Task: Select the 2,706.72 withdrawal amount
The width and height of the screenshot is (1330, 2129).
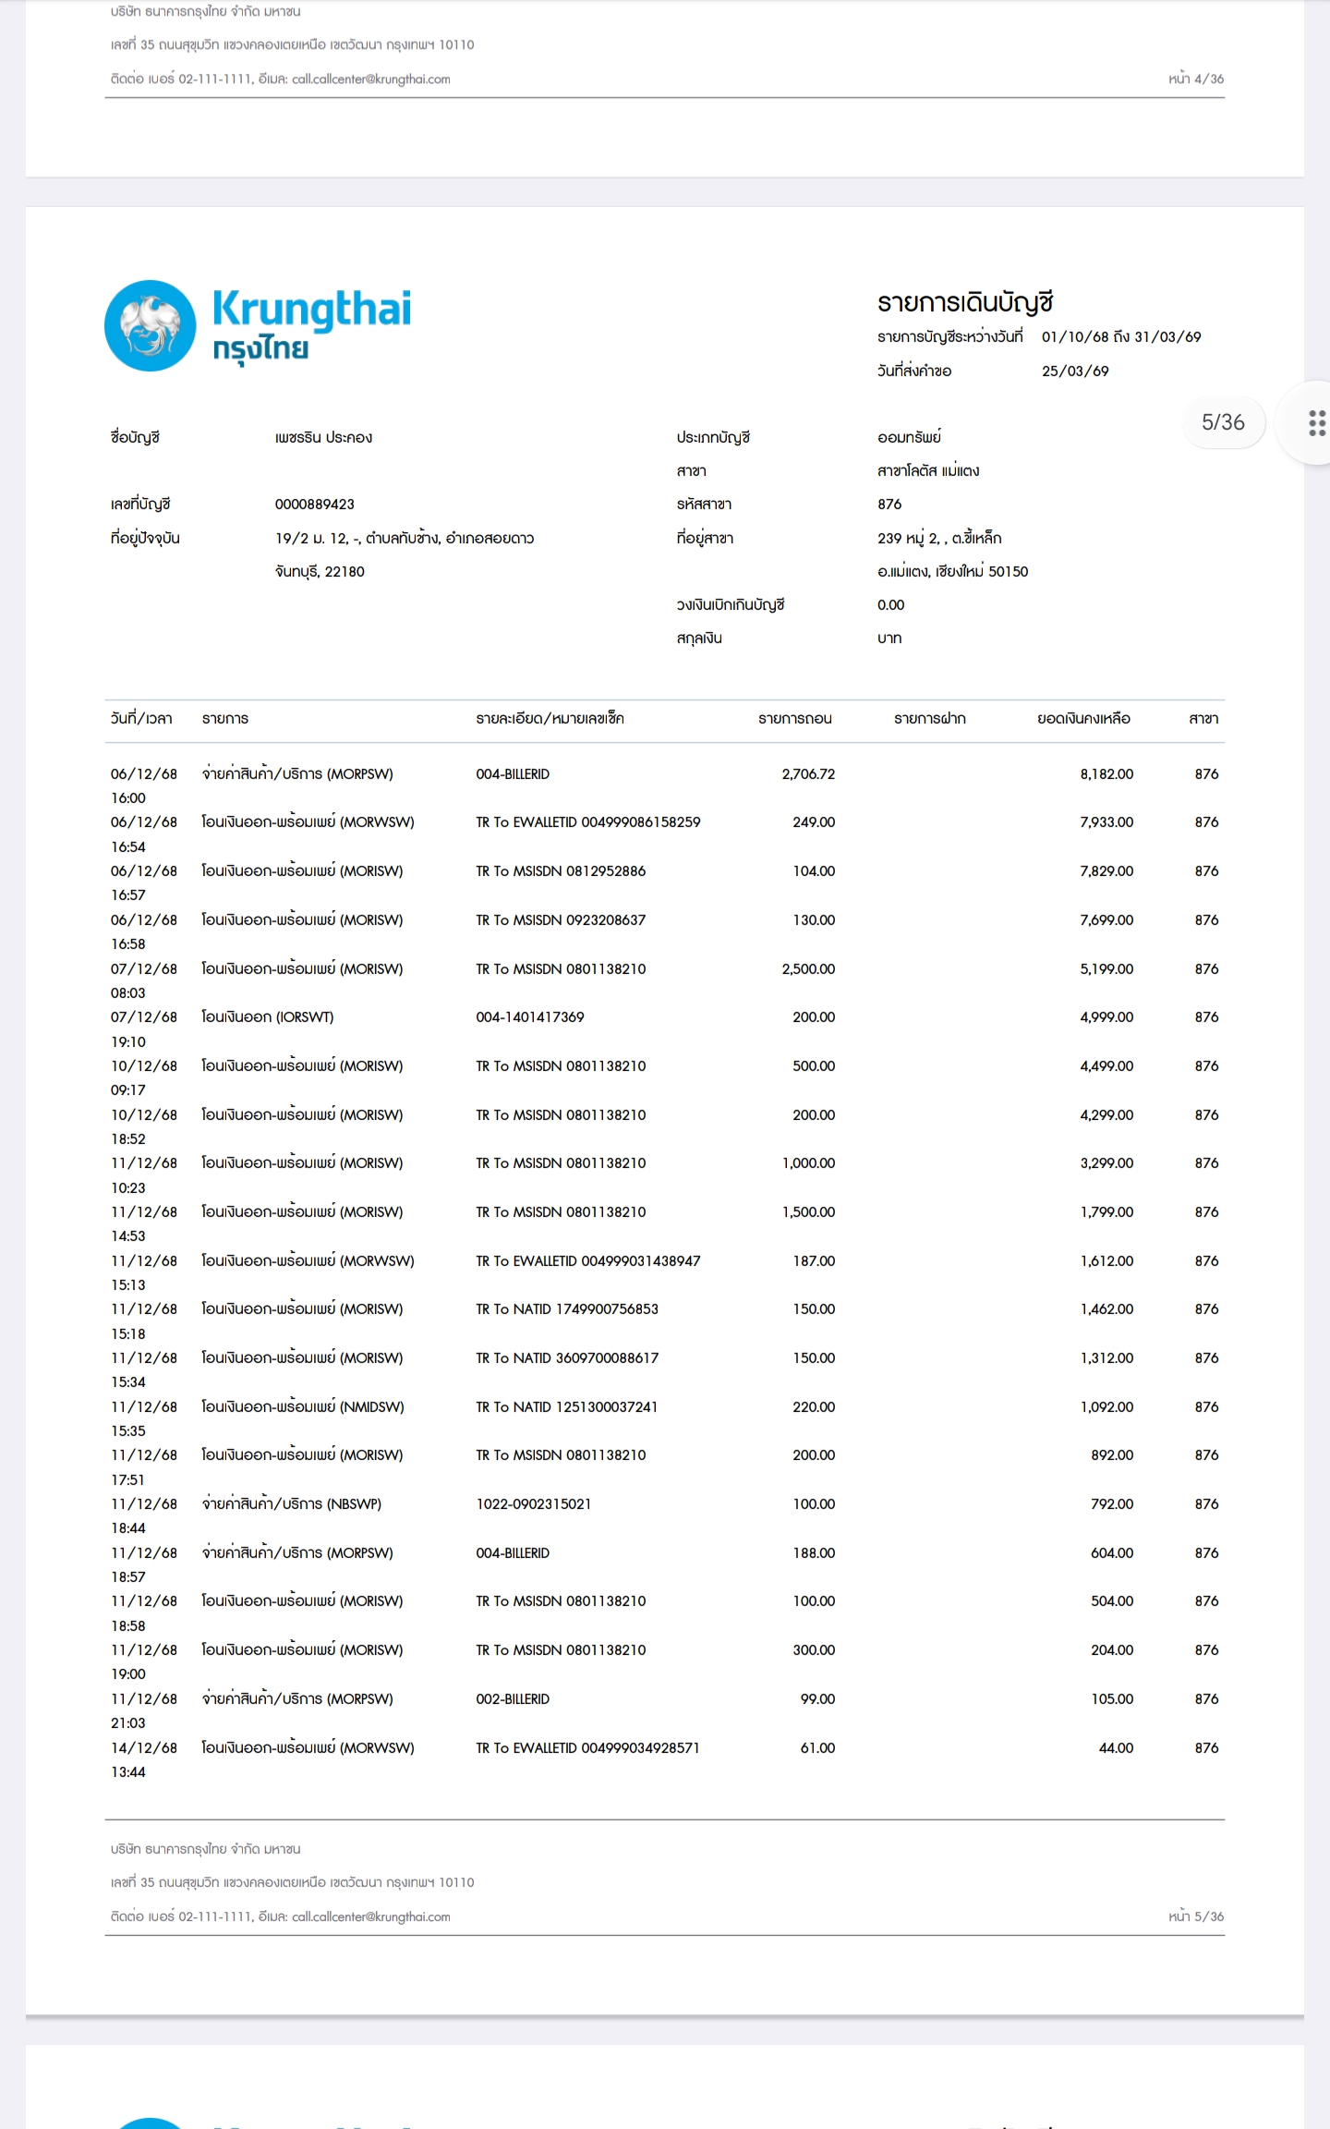Action: pyautogui.click(x=807, y=774)
